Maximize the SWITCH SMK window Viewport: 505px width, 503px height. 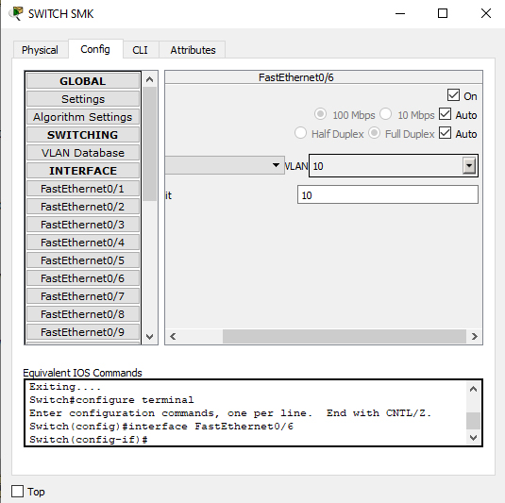coord(443,13)
